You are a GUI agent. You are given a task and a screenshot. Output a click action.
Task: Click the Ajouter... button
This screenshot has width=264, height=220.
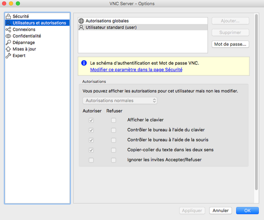click(230, 21)
